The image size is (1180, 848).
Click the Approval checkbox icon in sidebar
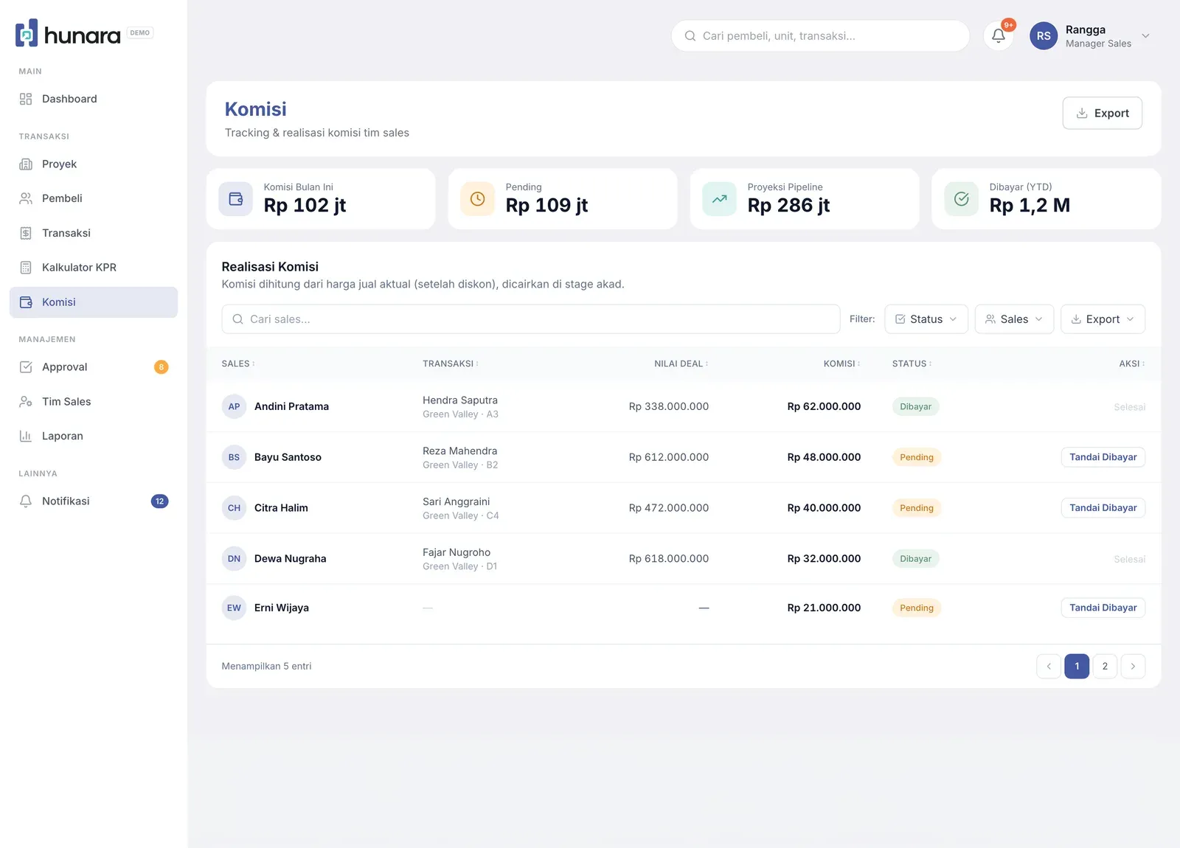26,367
